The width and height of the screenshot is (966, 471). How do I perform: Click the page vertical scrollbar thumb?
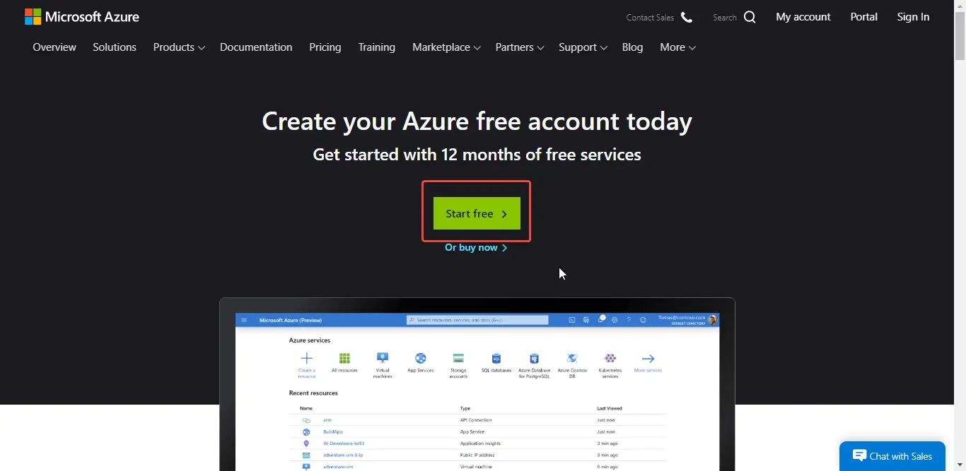(x=960, y=35)
